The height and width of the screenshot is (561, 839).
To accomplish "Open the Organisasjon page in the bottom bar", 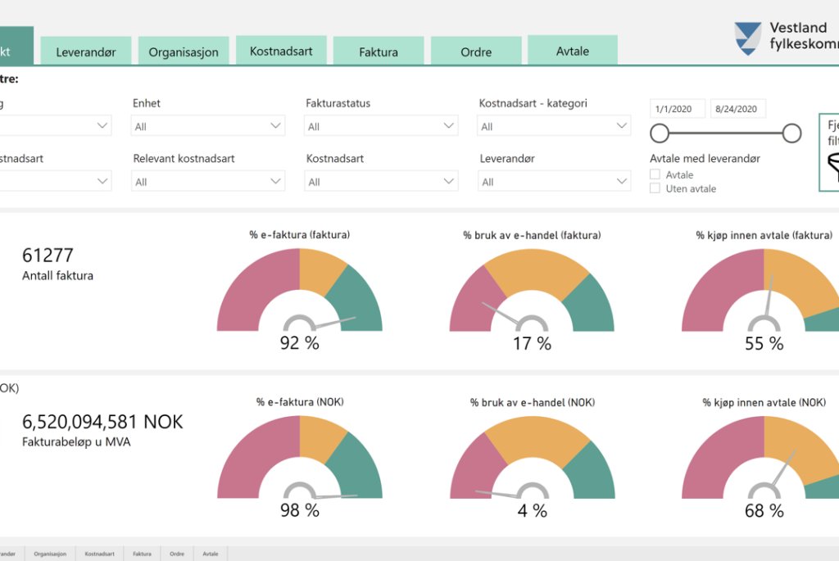I will pyautogui.click(x=51, y=554).
